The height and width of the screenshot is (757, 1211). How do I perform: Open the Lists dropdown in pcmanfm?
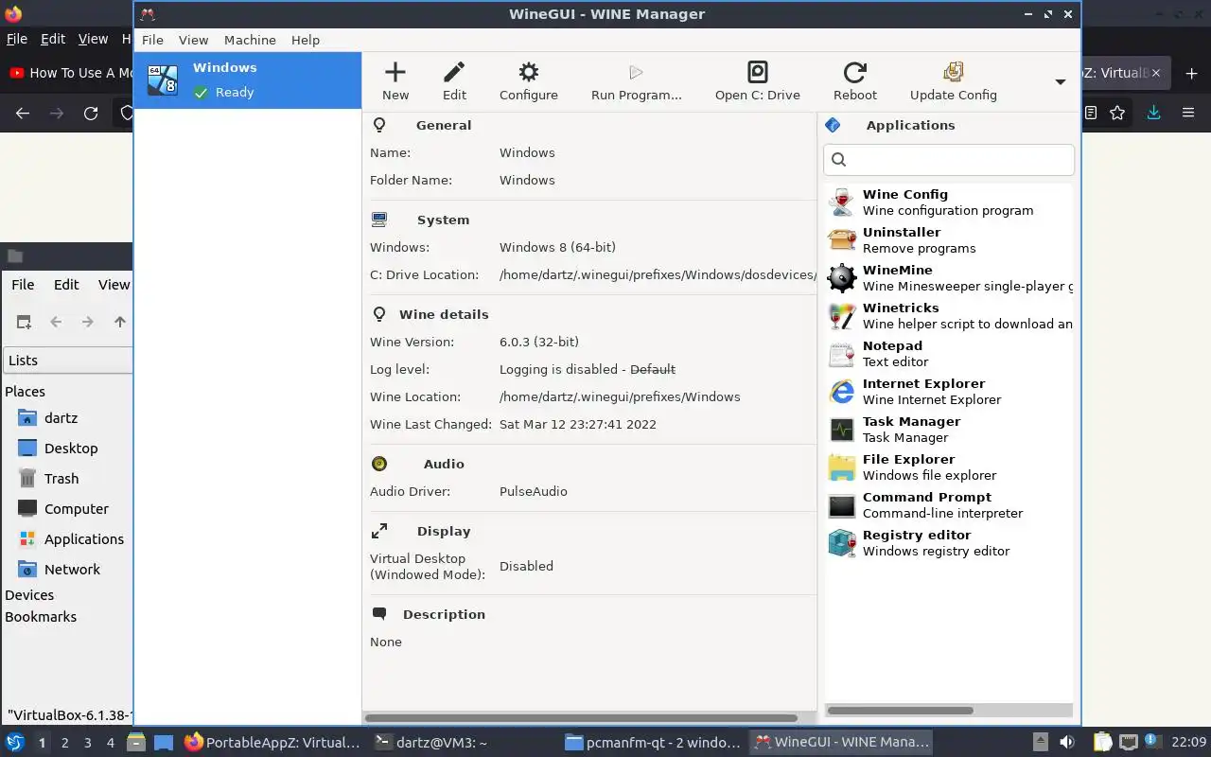pos(68,360)
